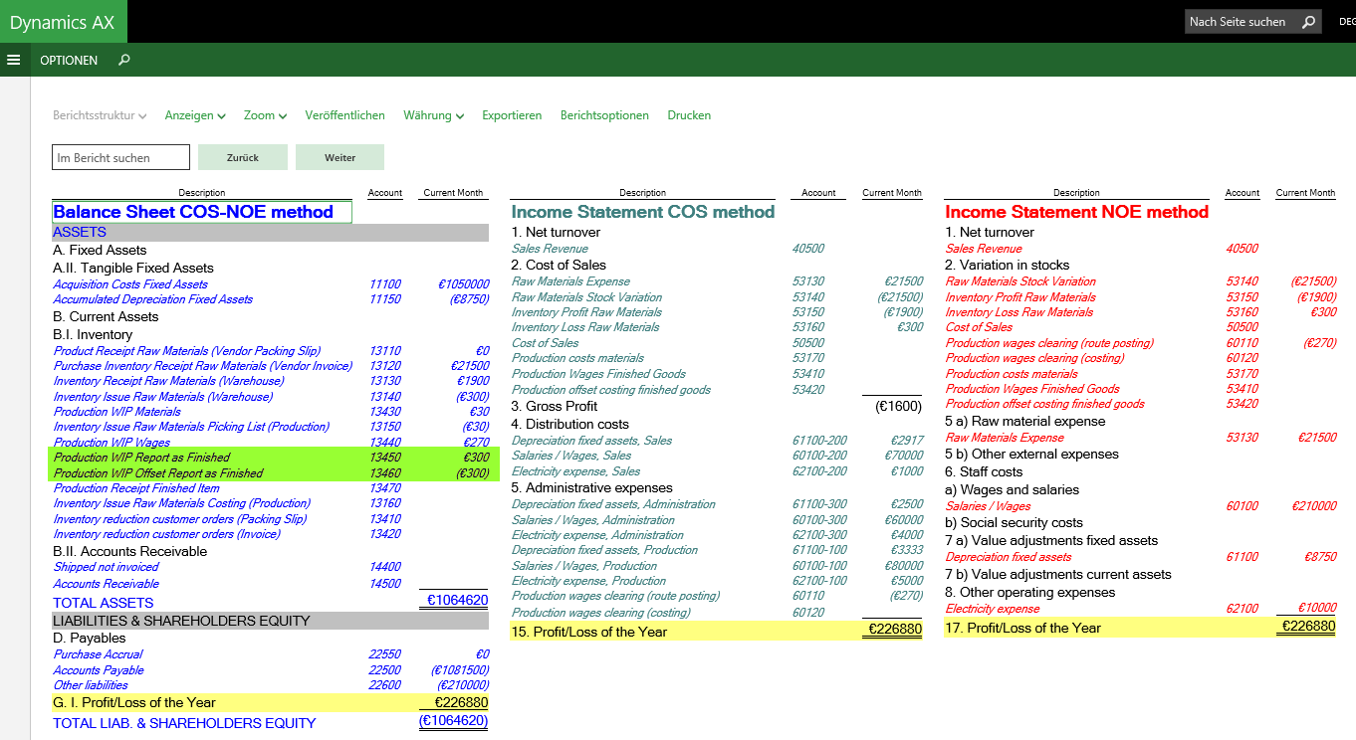Click the search icon next to OPTIONEN

124,60
